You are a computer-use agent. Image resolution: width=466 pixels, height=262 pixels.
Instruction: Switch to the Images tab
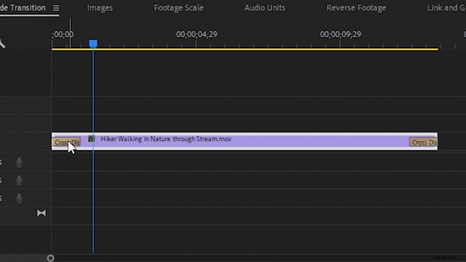point(100,8)
